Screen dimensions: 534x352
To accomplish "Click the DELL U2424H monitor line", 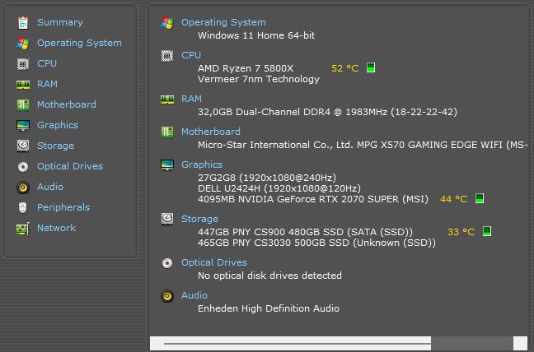I will click(279, 188).
